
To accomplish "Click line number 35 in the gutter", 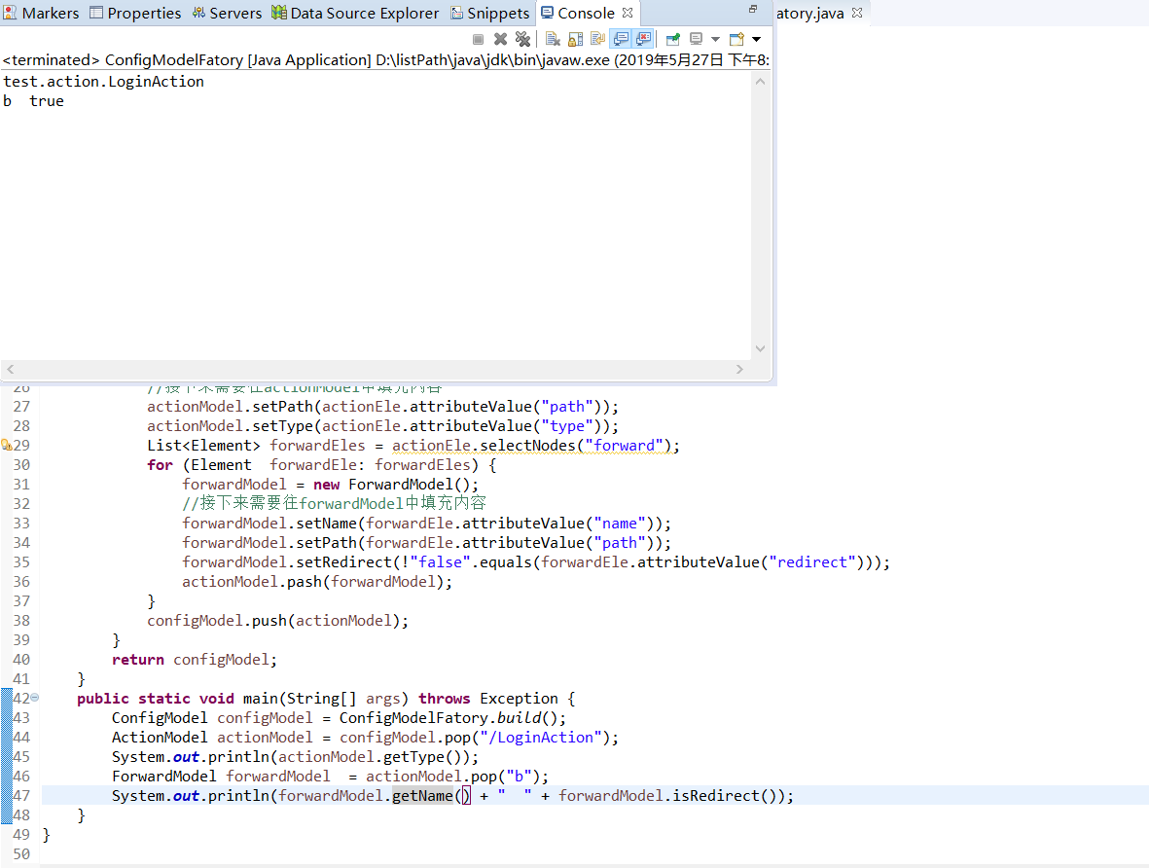I will tap(21, 562).
